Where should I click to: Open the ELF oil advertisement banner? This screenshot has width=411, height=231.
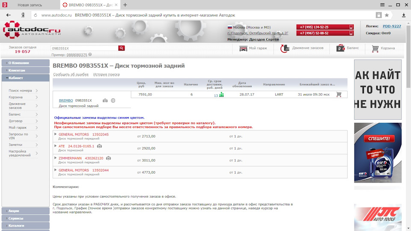378,153
